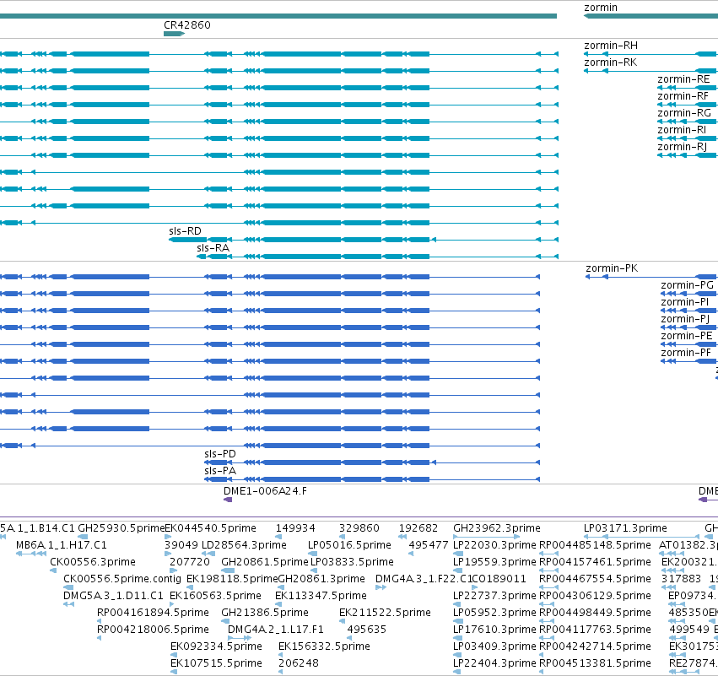Select the CR42860 gene label

(186, 24)
